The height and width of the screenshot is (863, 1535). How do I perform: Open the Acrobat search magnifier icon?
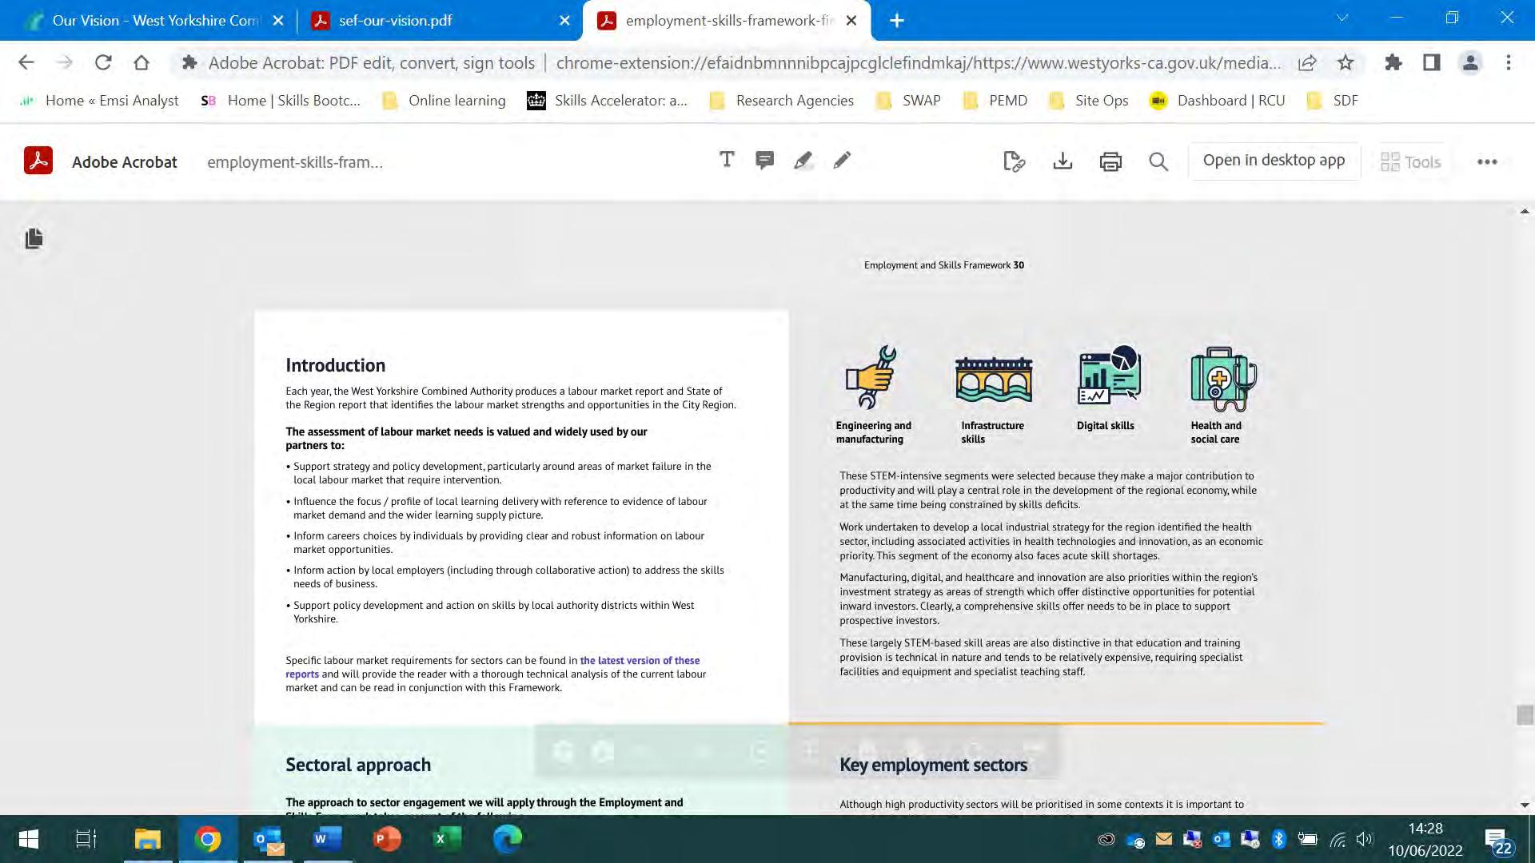click(x=1158, y=161)
